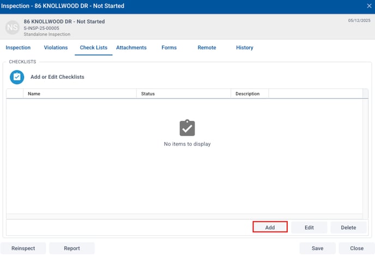Click the NS avatar circle
375x255 pixels.
[x=13, y=27]
